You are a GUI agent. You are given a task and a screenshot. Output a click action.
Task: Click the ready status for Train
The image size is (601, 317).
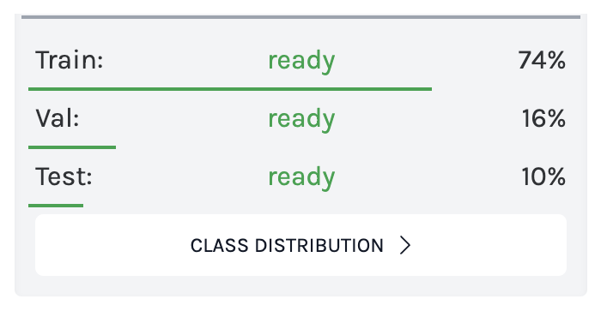tap(301, 61)
